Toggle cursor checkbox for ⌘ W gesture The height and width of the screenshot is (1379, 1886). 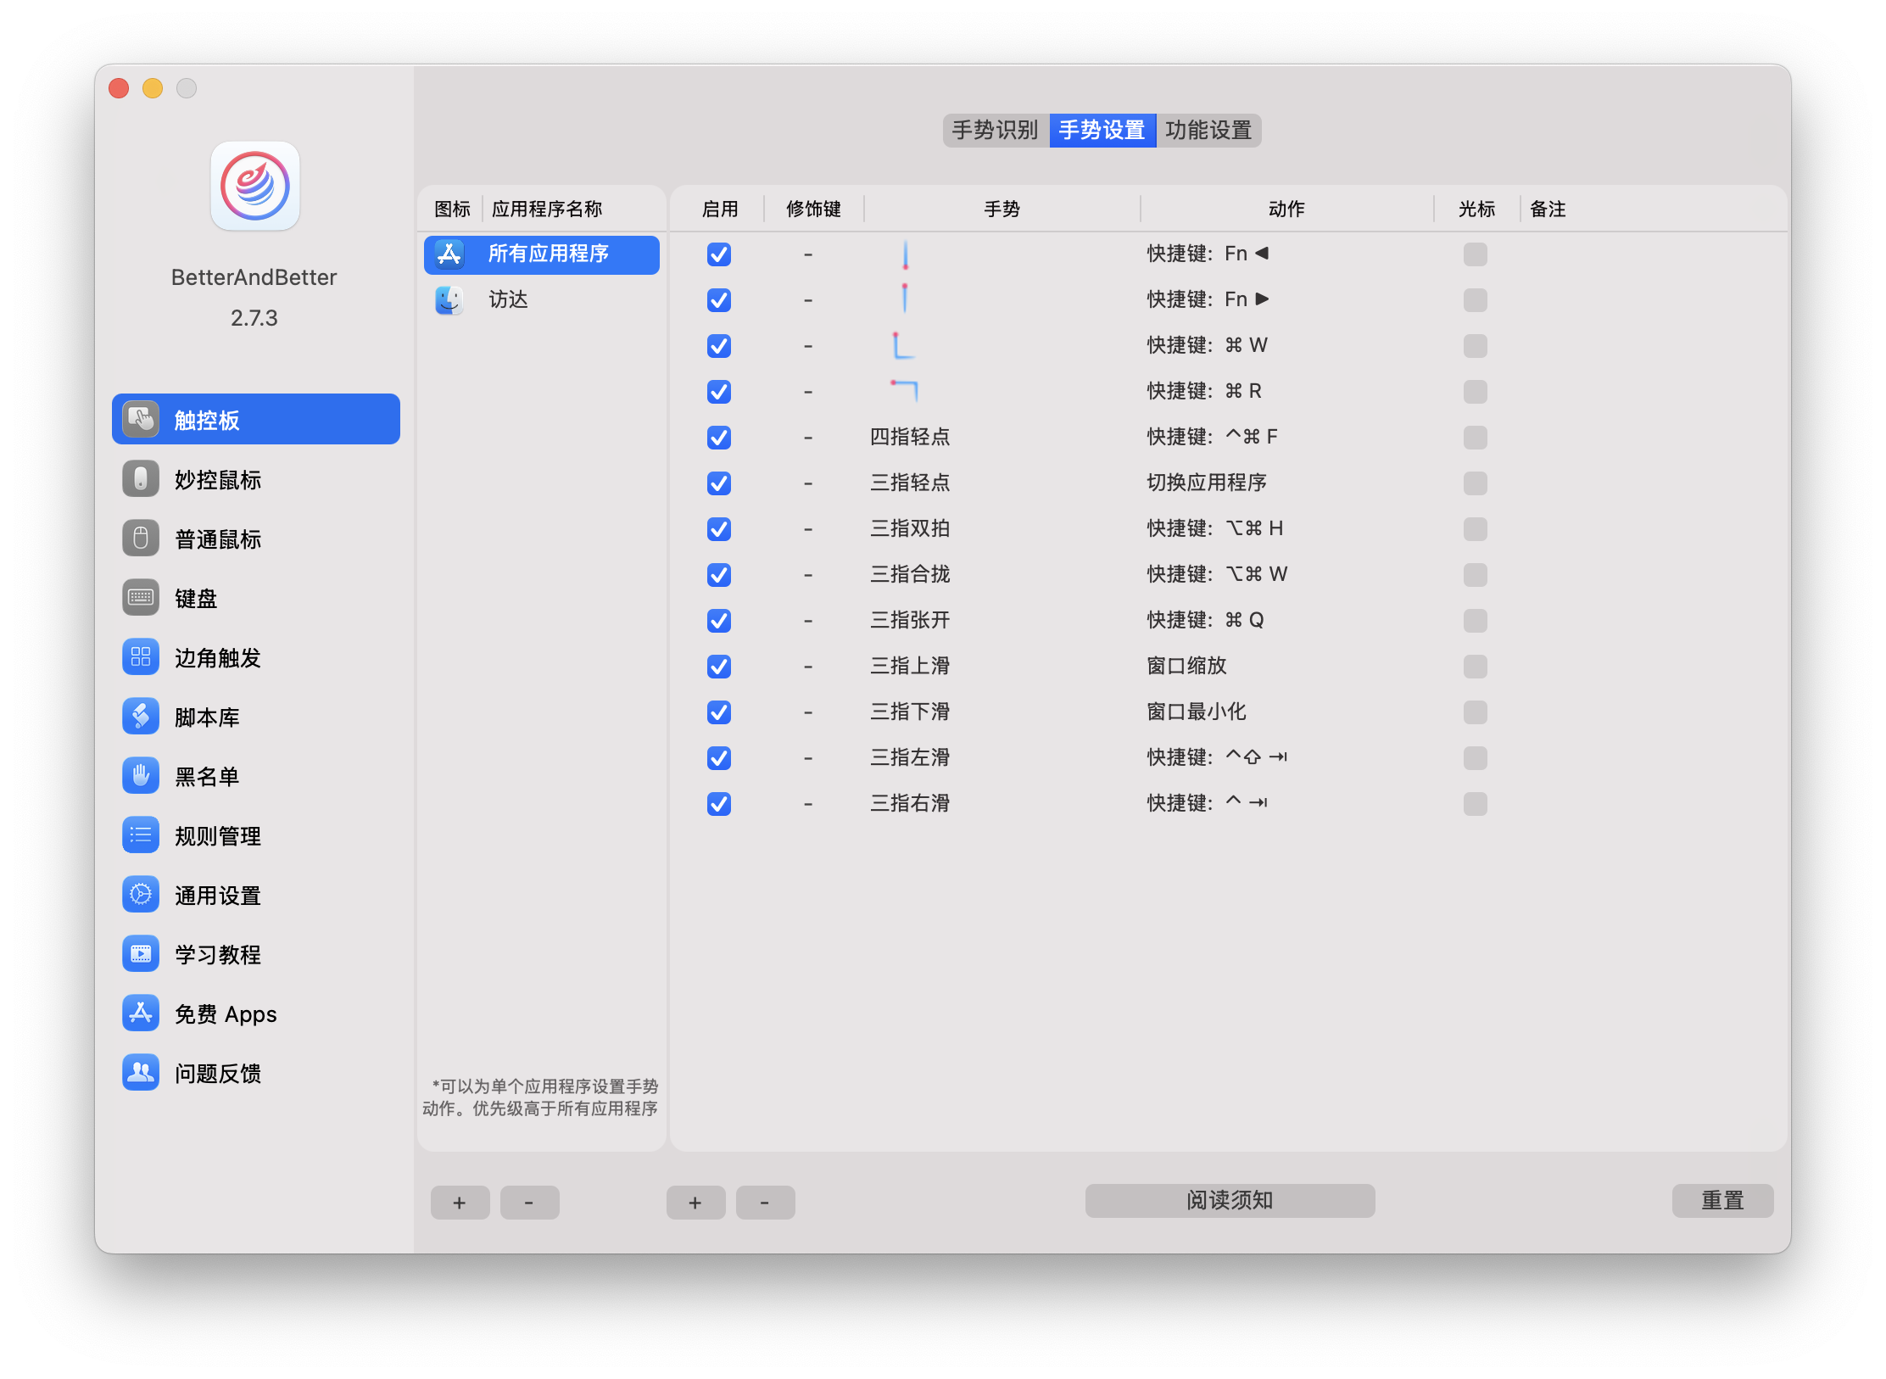pos(1475,346)
